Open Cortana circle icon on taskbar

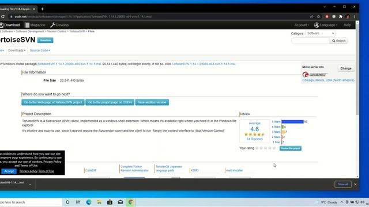coord(67,202)
